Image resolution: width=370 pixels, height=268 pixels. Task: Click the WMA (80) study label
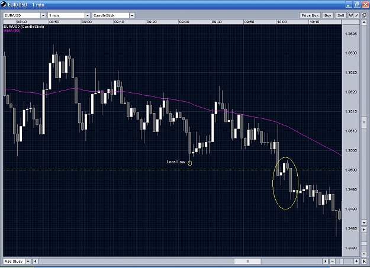(12, 31)
